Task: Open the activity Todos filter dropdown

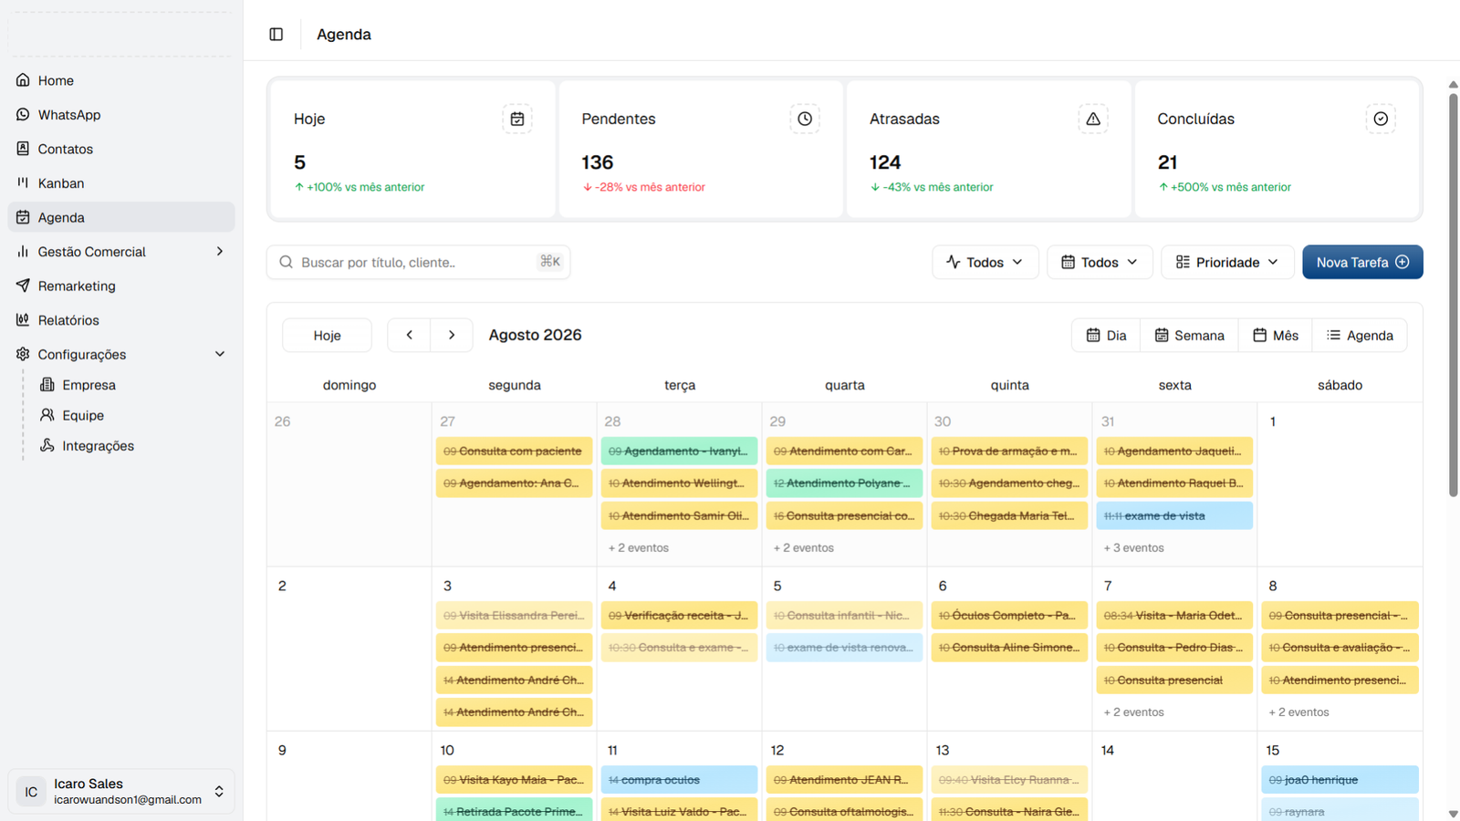Action: tap(985, 262)
